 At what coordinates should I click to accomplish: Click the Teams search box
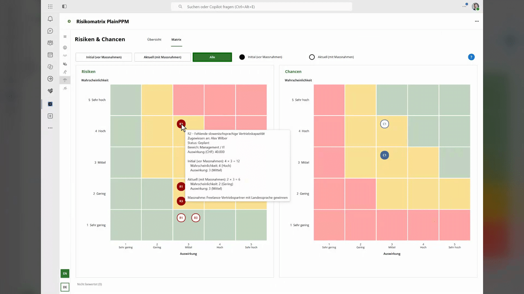(261, 7)
